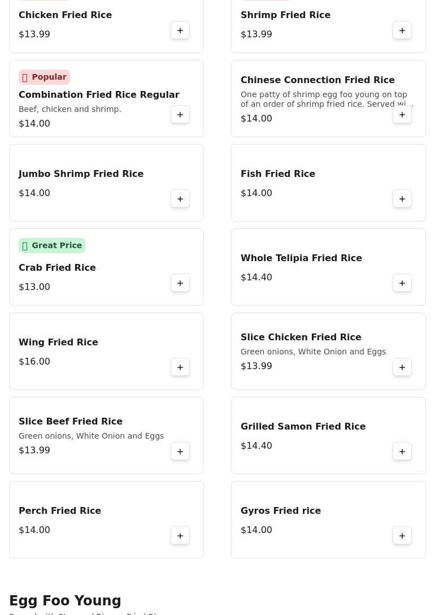Open Wing Fried Rice item details
This screenshot has width=435, height=615.
(x=58, y=342)
